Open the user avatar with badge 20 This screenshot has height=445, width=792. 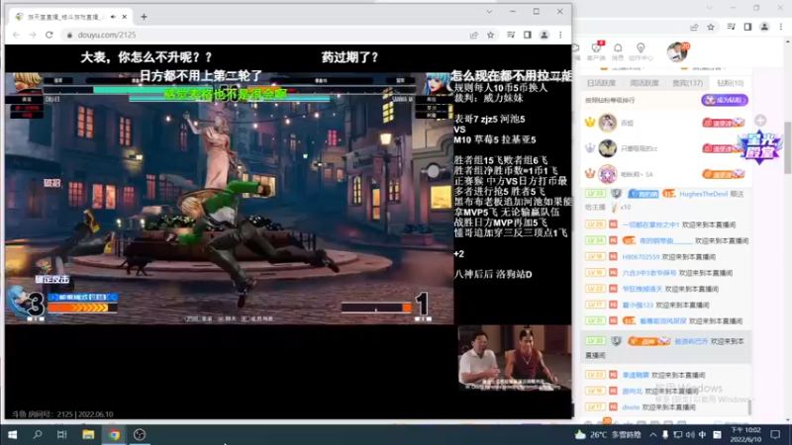click(677, 52)
